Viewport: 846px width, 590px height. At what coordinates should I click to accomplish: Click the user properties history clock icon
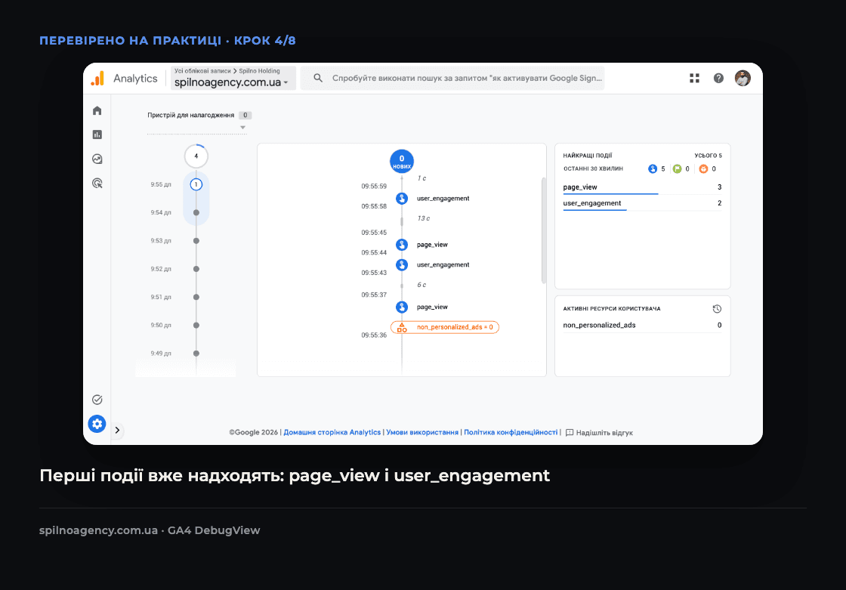(717, 309)
